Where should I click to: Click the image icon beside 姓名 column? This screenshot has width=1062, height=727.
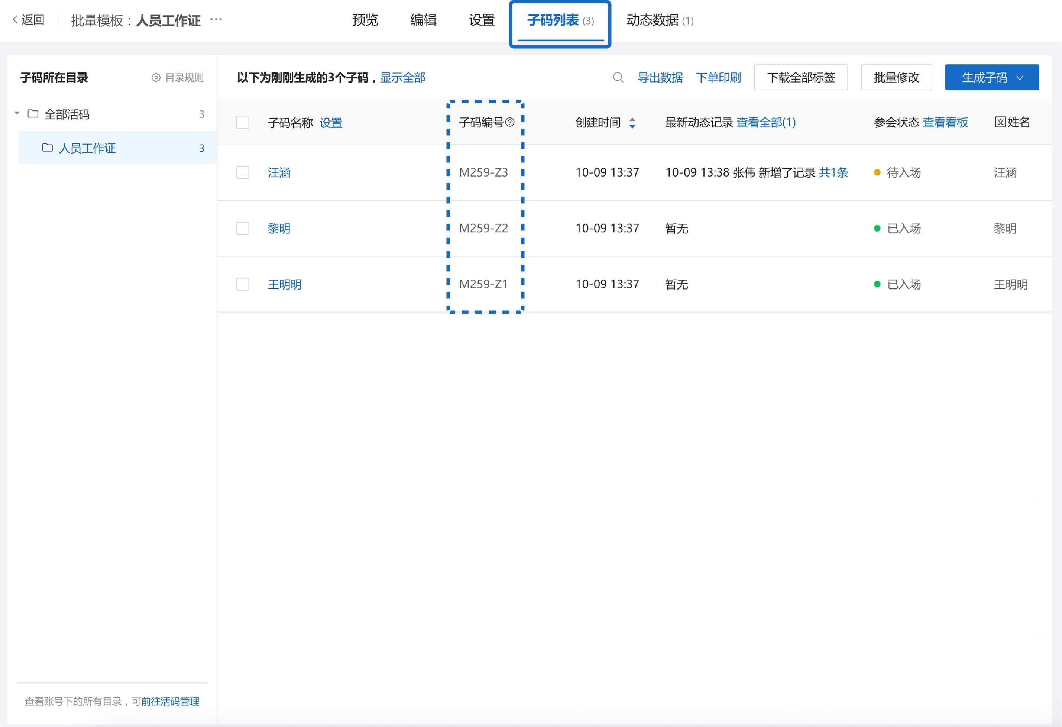pyautogui.click(x=1000, y=122)
